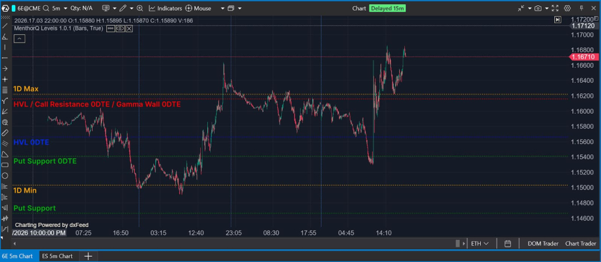Screen dimensions: 601x262
Task: Select the rectangle shape tool
Action: pyautogui.click(x=5, y=165)
